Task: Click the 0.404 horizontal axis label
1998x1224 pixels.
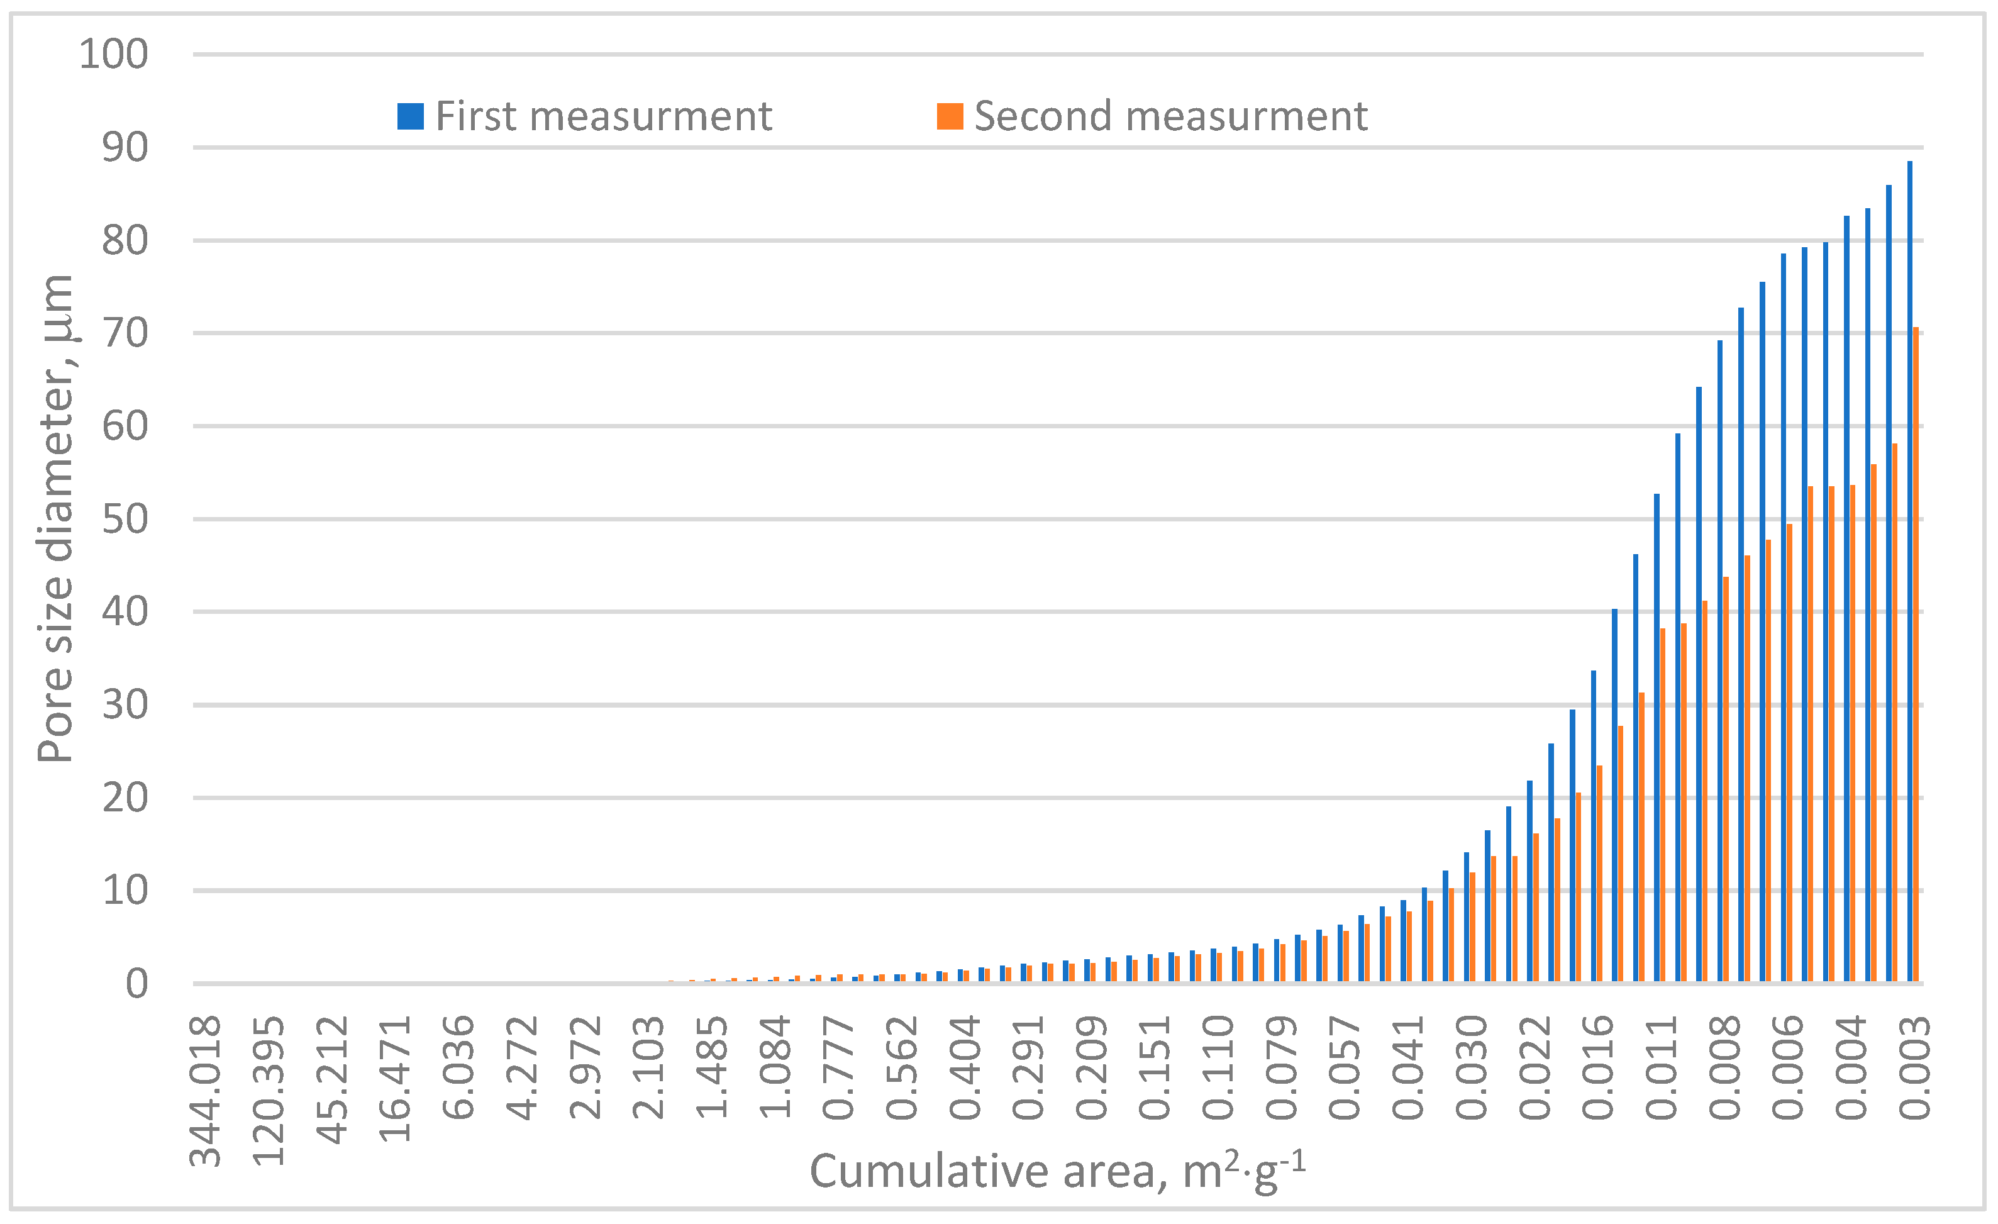Action: [x=965, y=1067]
